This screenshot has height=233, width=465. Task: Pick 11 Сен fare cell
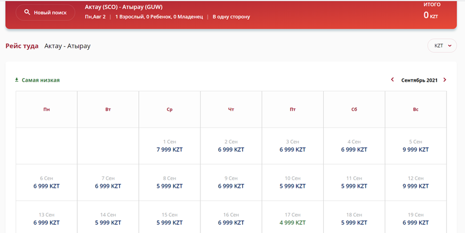(x=354, y=183)
